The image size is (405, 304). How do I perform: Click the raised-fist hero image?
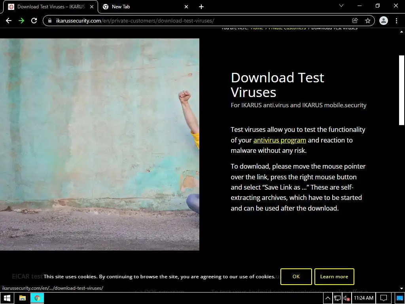[99, 144]
